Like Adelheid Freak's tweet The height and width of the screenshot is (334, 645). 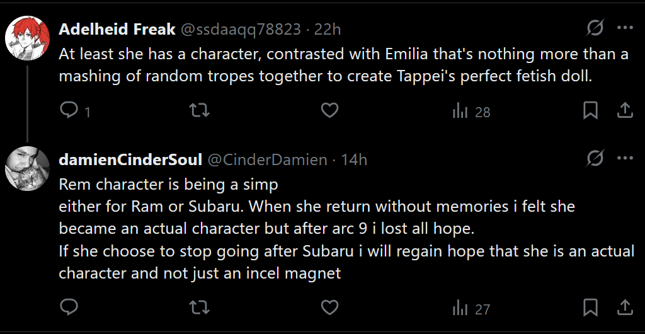coord(329,112)
